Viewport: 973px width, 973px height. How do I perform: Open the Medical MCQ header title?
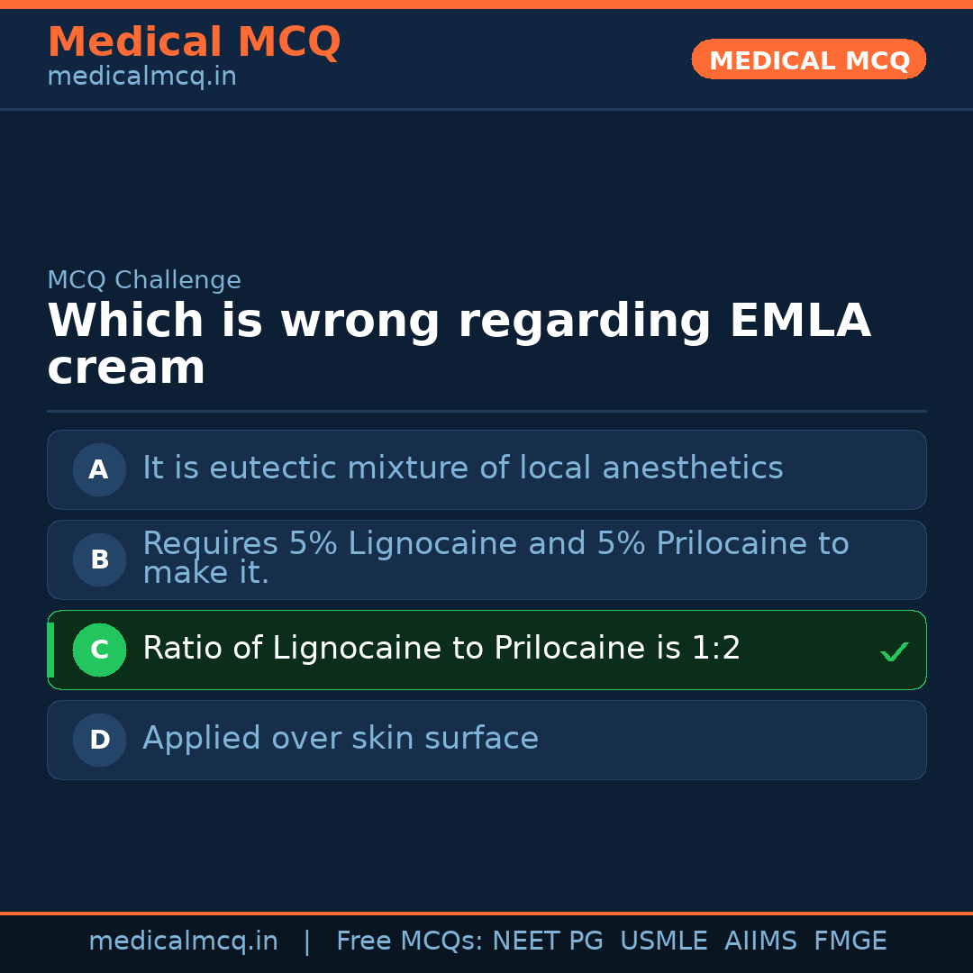click(194, 42)
